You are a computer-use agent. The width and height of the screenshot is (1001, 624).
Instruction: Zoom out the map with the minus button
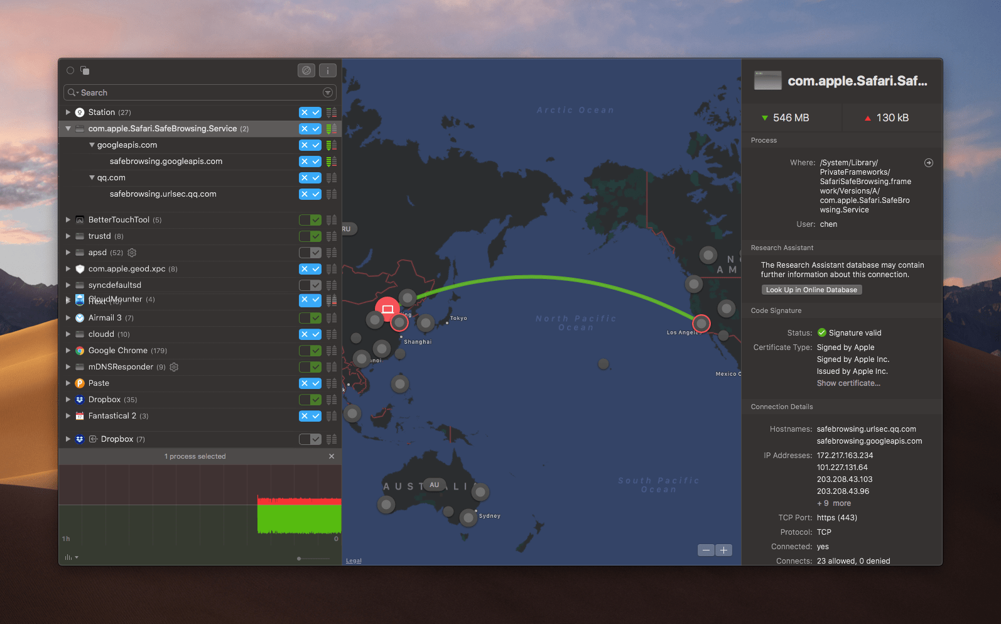pyautogui.click(x=706, y=550)
